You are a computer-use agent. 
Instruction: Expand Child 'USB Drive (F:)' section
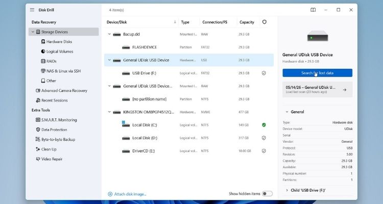(x=287, y=190)
